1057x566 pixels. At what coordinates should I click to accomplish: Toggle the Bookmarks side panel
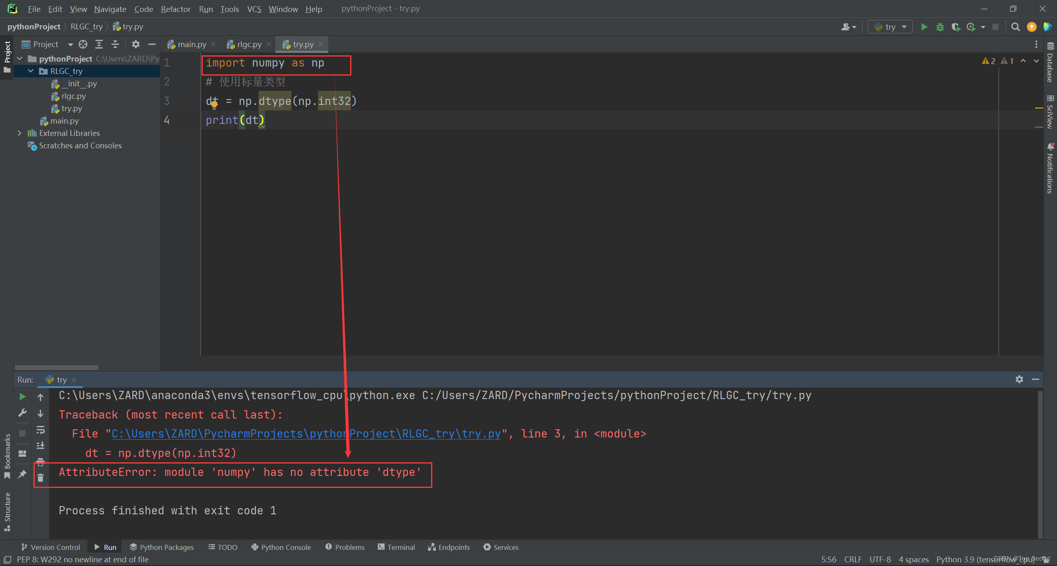click(x=7, y=456)
